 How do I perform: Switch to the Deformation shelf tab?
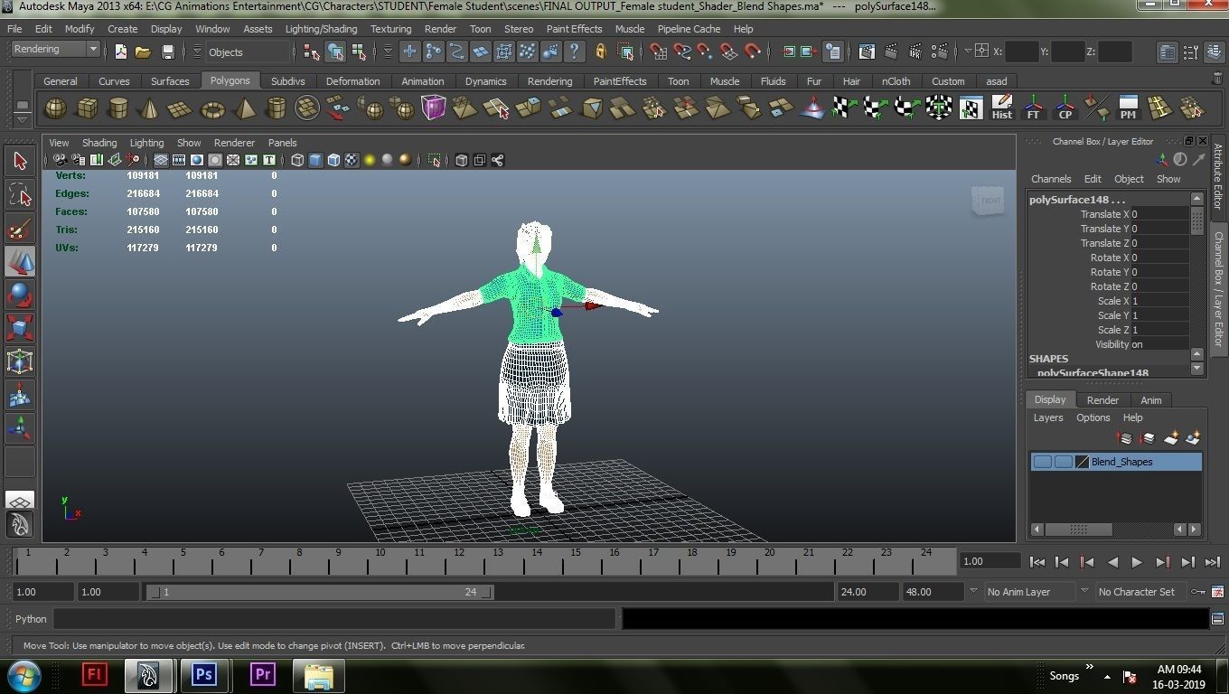pos(353,81)
